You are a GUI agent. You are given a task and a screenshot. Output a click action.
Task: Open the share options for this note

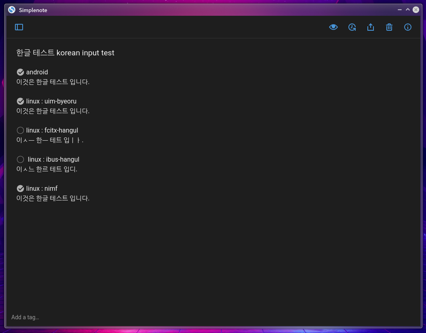(x=371, y=27)
